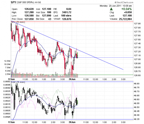The width and height of the screenshot is (144, 124).
Task: Click the 127.00 price axis label
Action: coord(137,59)
